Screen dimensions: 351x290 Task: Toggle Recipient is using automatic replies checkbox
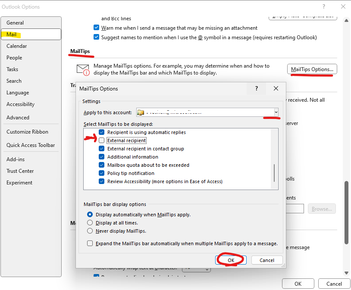[x=101, y=132]
